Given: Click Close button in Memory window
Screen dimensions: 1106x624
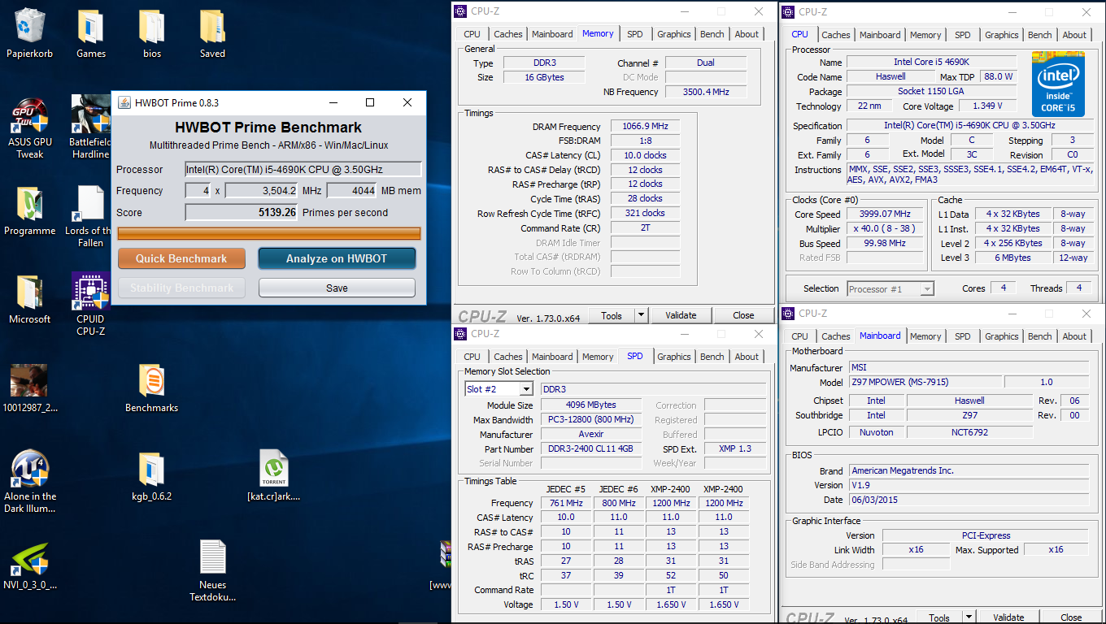Looking at the screenshot, I should pos(743,315).
